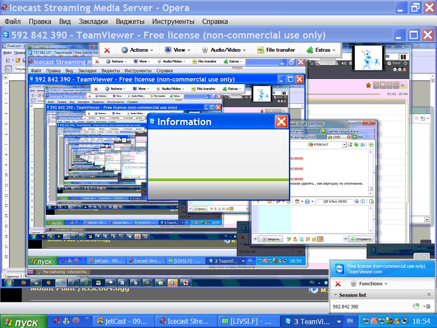Image resolution: width=437 pixels, height=328 pixels.
Task: Click the TeamViewer icon on the remote Windows 7 taskbar
Action: pyautogui.click(x=172, y=283)
